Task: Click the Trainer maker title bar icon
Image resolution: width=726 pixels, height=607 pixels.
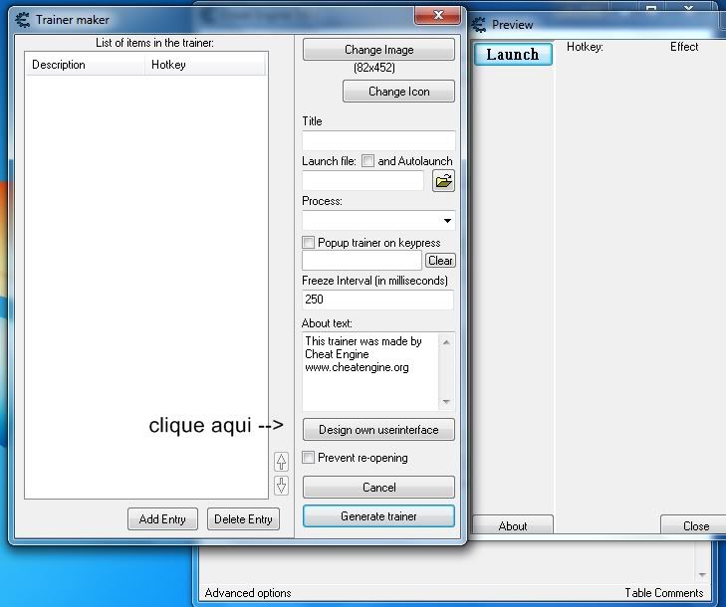Action: (23, 19)
